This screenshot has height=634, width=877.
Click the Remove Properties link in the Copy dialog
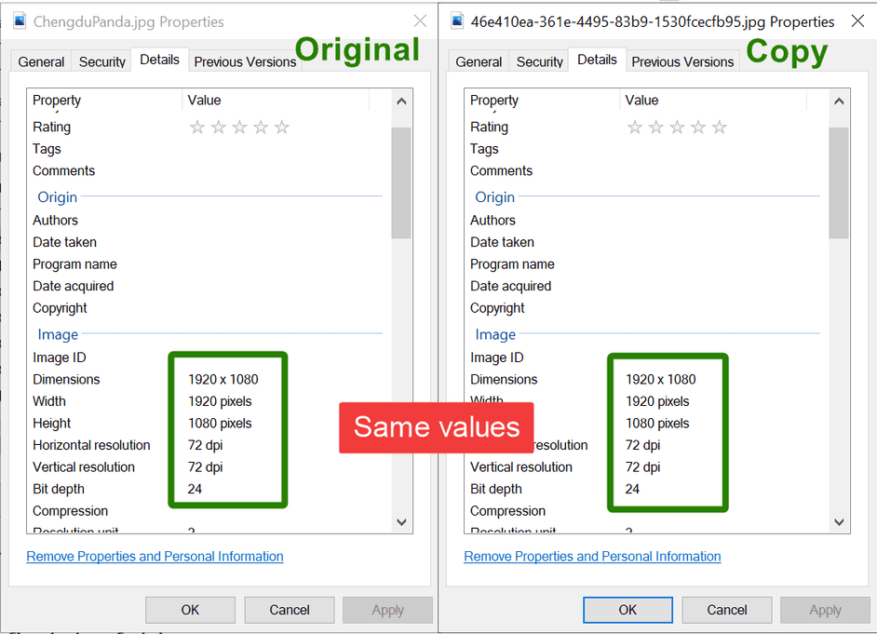coord(592,556)
